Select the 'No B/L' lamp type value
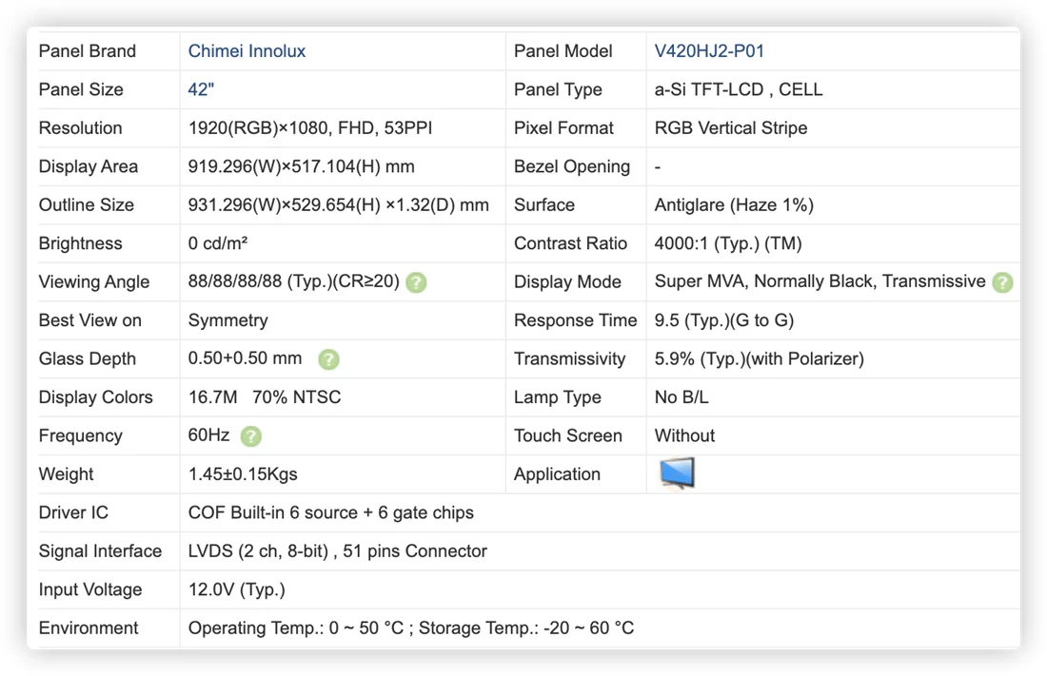Image resolution: width=1047 pixels, height=676 pixels. [x=682, y=397]
